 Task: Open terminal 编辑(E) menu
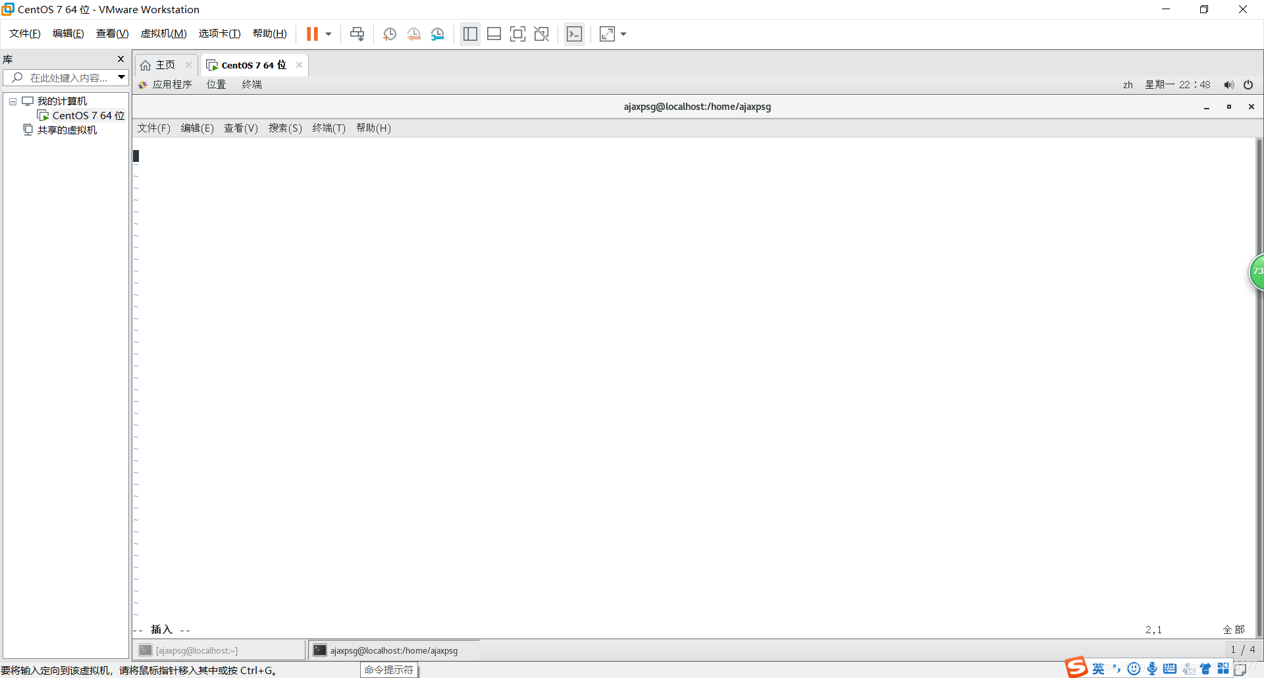197,128
